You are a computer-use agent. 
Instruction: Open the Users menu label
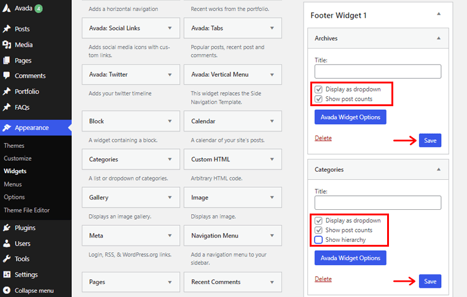point(23,244)
